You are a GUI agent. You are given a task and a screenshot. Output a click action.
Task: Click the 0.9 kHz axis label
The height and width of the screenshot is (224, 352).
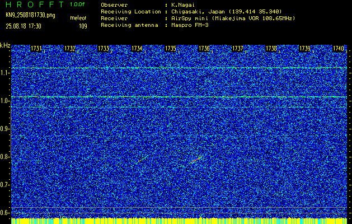tap(4, 129)
